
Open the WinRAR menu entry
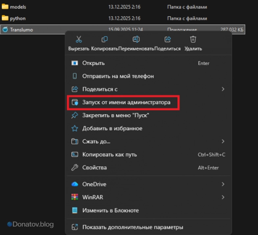148,197
